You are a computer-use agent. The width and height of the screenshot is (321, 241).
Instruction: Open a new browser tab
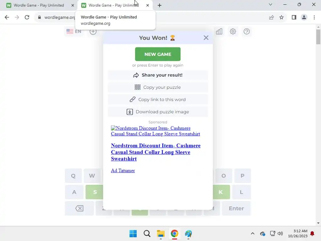[160, 5]
